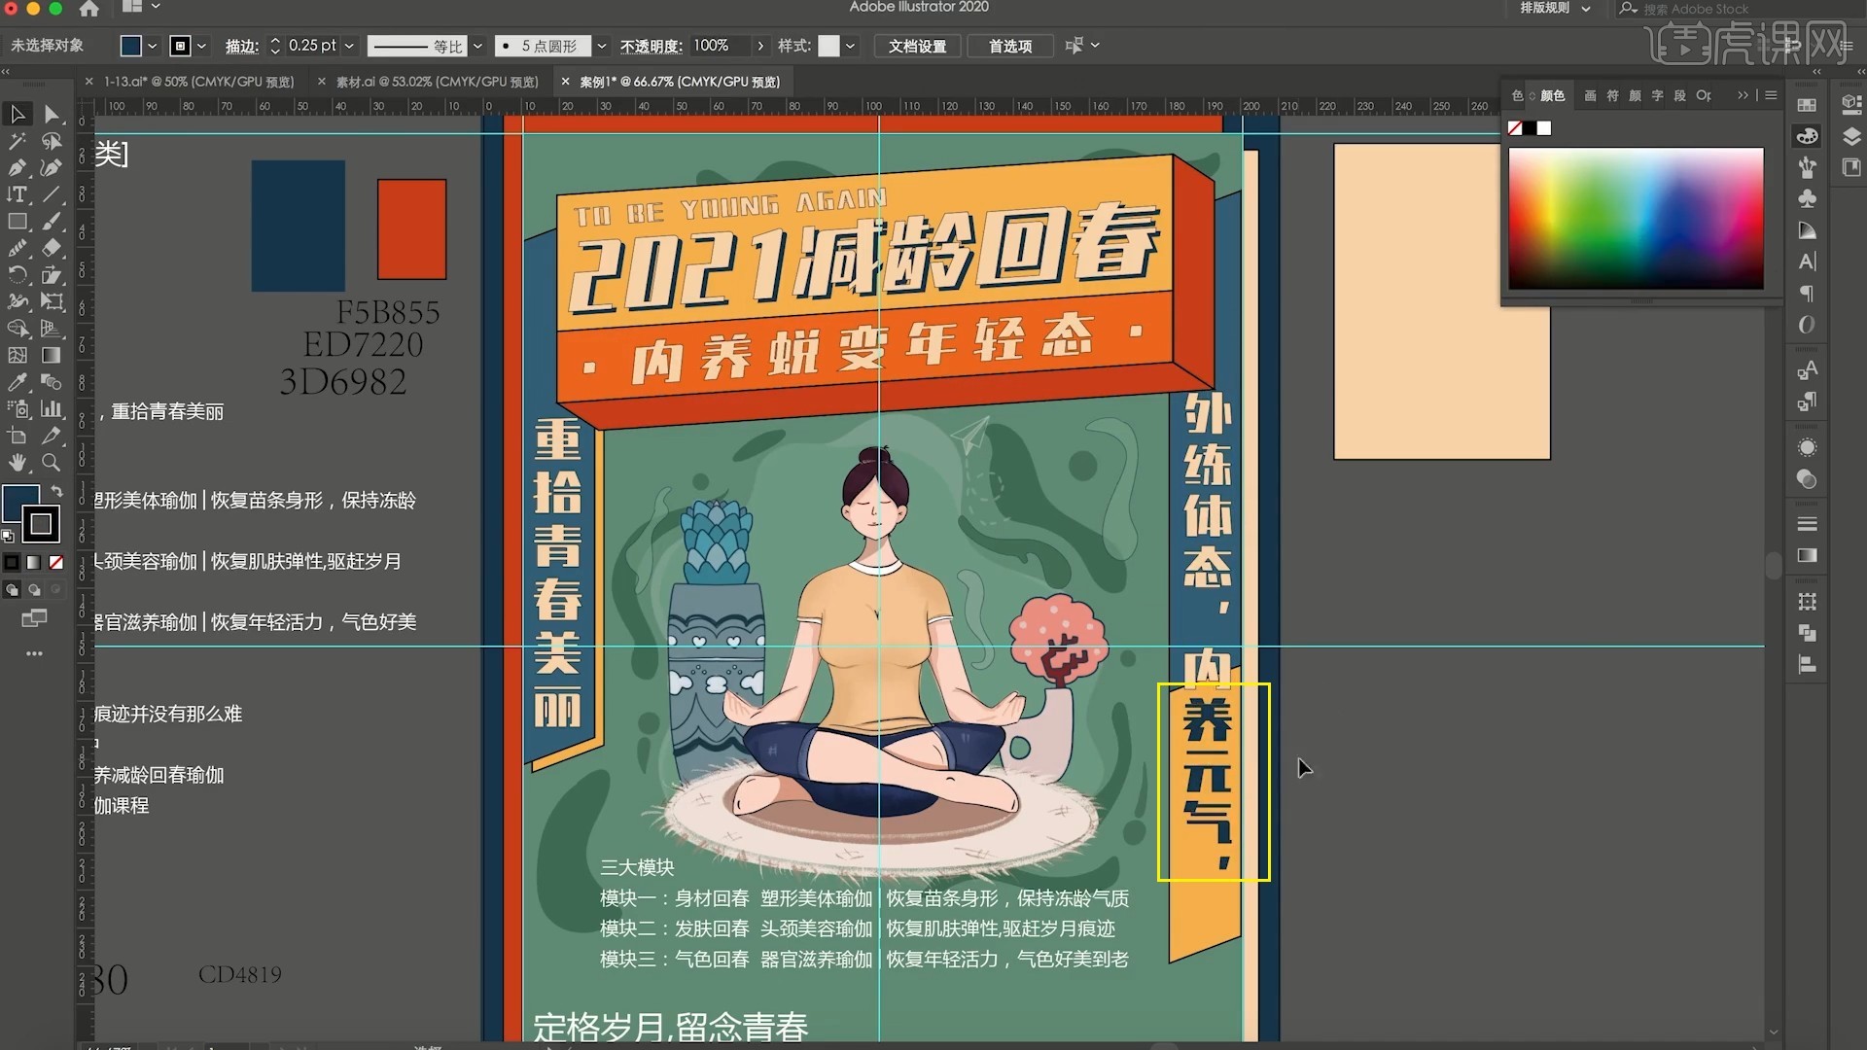Swap fill and stroke arrows
Image resolution: width=1867 pixels, height=1050 pixels.
56,491
